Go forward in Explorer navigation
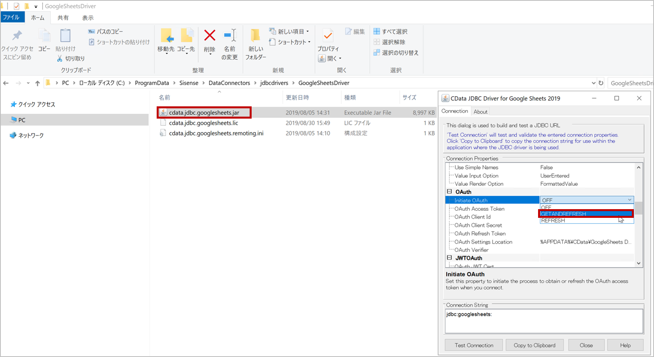Screen dimensions: 654x357 pos(19,83)
